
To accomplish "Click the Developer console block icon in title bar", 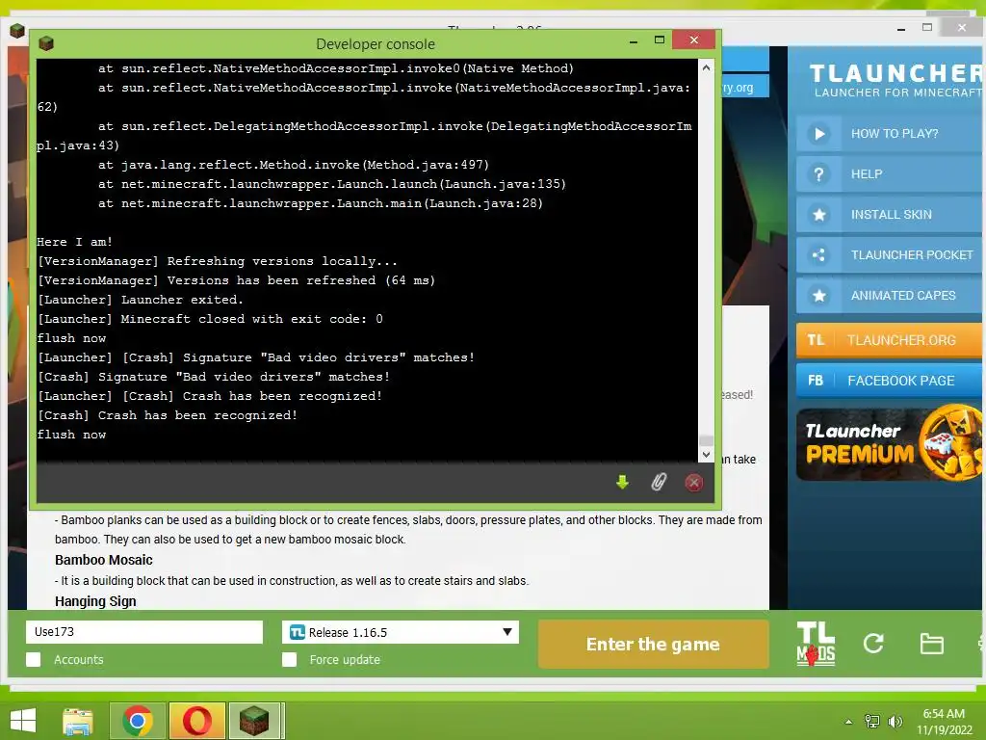I will (46, 43).
